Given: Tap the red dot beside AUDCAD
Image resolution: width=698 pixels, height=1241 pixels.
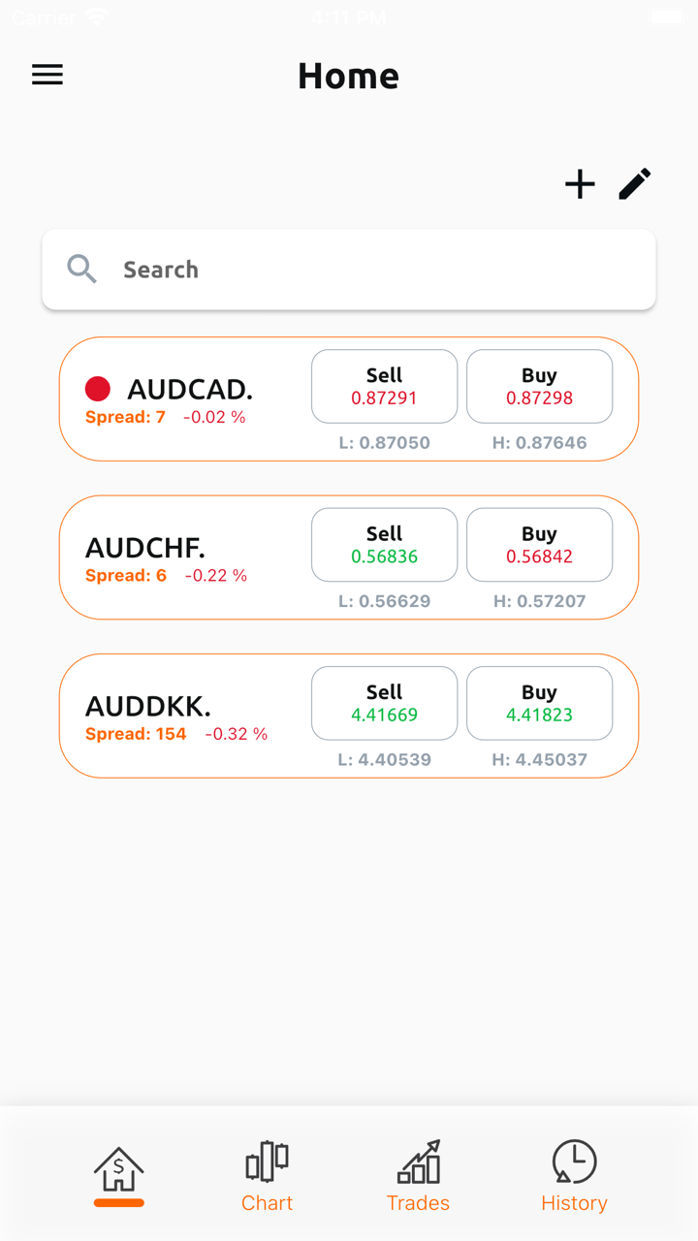Looking at the screenshot, I should [x=98, y=389].
